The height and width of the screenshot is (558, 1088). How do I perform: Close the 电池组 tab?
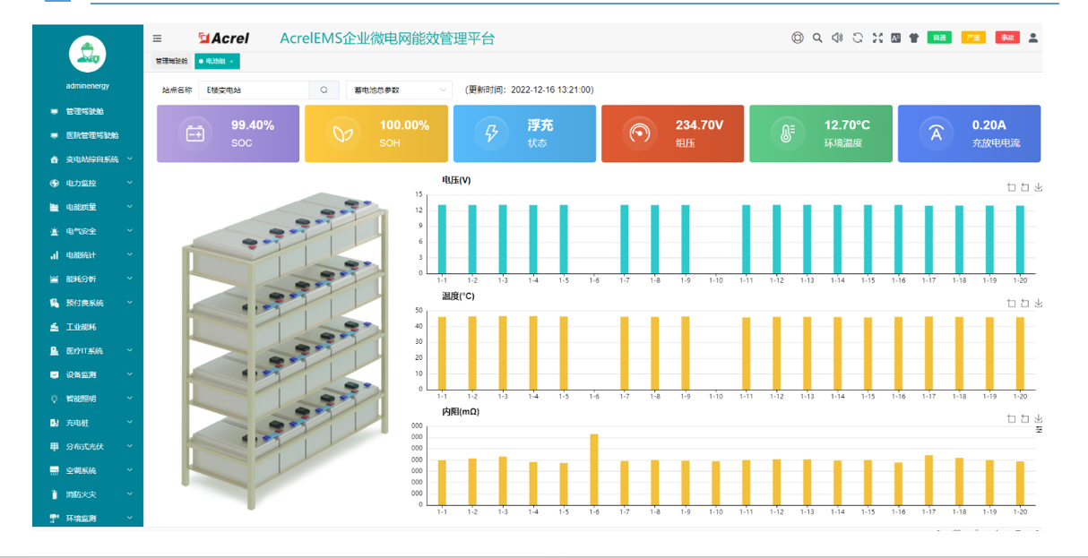(232, 61)
